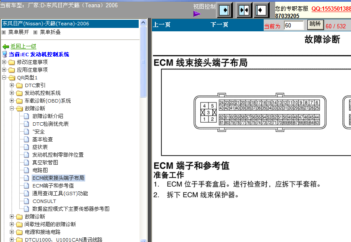Expand the 车载诊断(OBD)系统 tree node

tap(12, 100)
